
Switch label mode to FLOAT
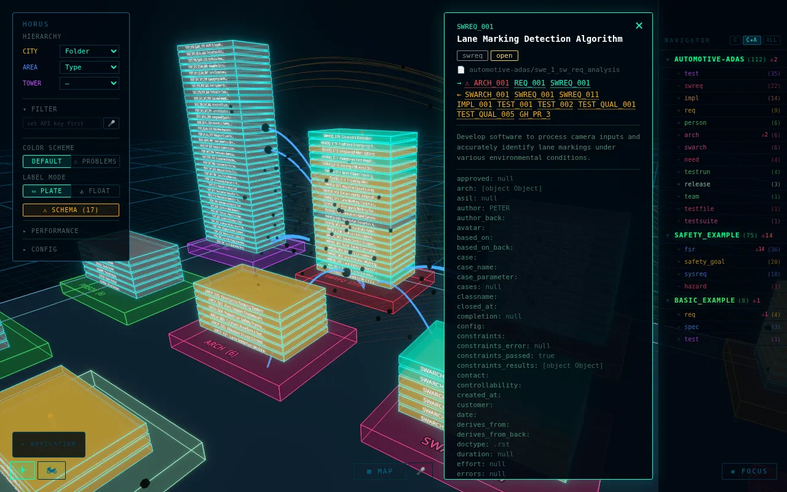coord(95,191)
